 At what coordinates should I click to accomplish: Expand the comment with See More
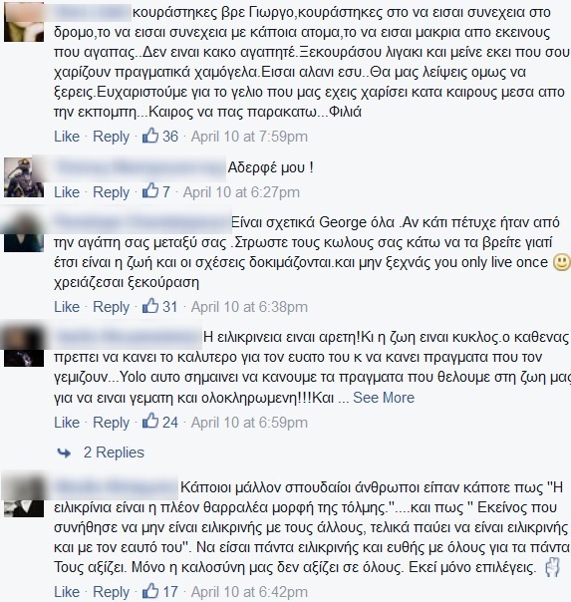pyautogui.click(x=384, y=398)
